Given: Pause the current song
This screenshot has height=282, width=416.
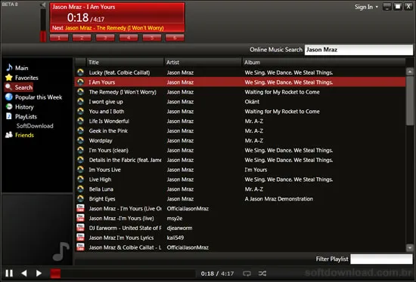Looking at the screenshot, I should point(9,273).
